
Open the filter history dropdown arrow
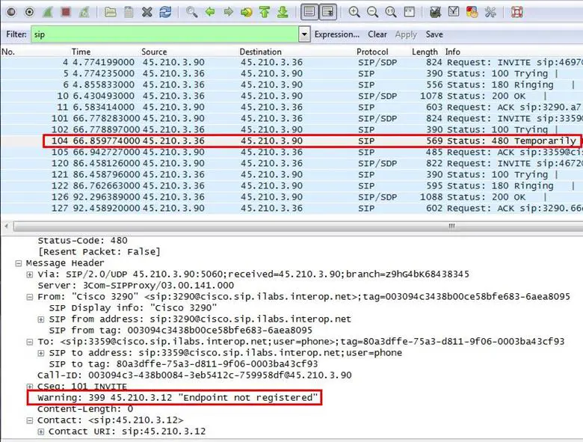[304, 34]
